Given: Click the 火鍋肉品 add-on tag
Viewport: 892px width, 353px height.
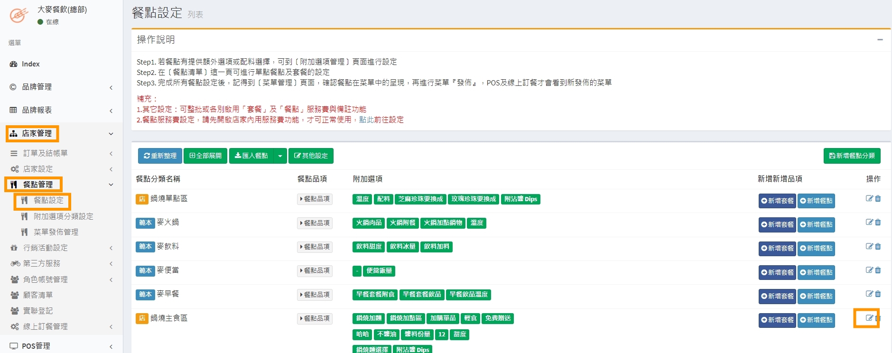Looking at the screenshot, I should coord(369,223).
